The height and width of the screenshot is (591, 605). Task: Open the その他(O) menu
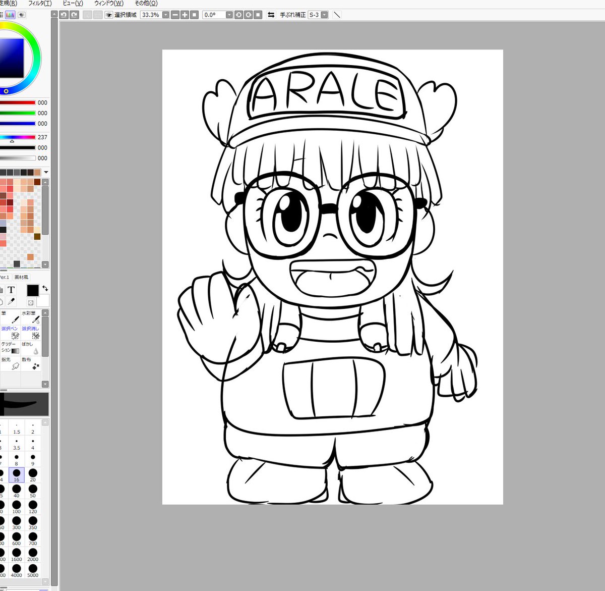point(146,3)
